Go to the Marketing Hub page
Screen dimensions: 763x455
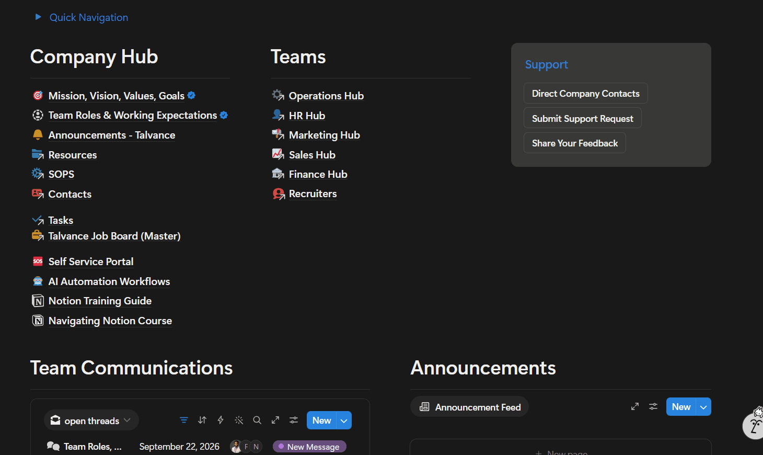325,135
